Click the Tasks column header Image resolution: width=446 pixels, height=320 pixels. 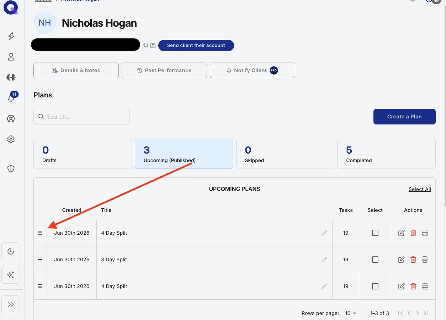pyautogui.click(x=346, y=210)
